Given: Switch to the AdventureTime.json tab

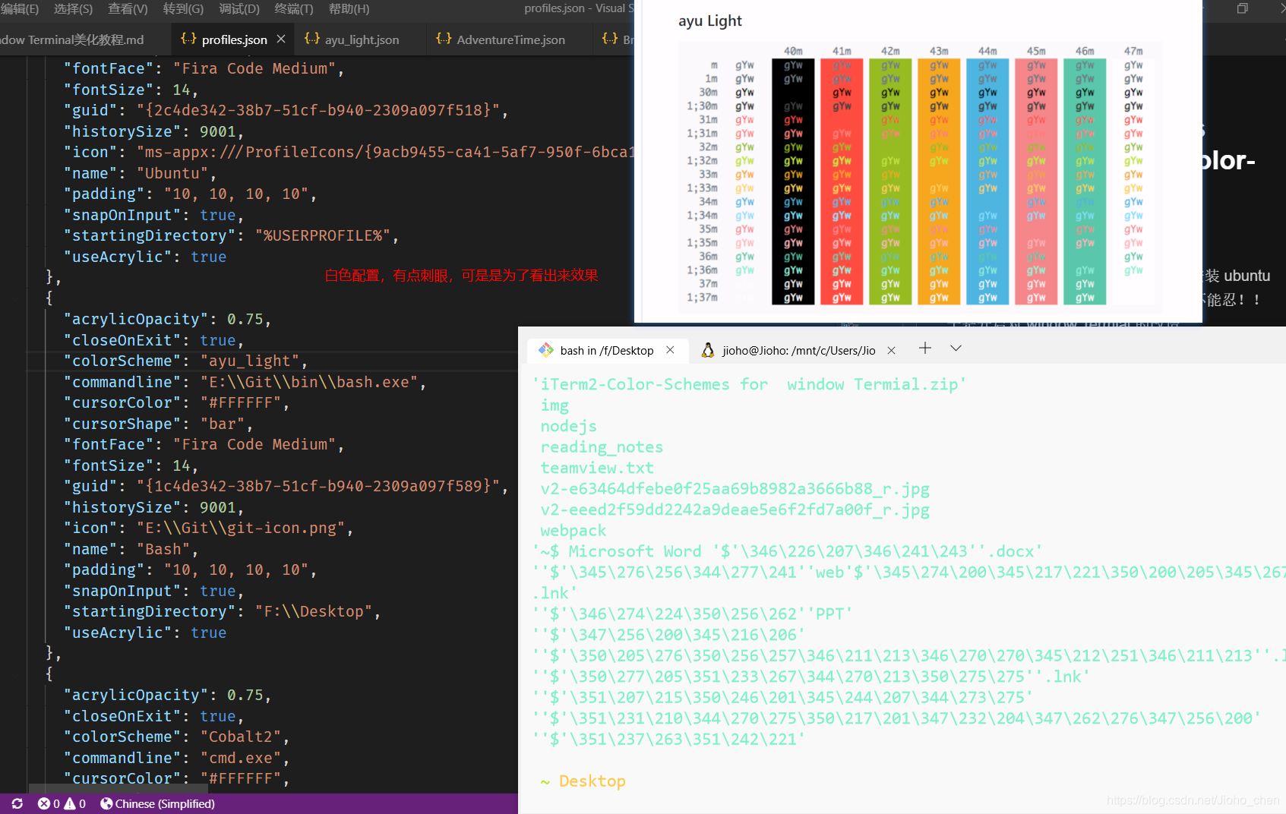Looking at the screenshot, I should 508,39.
